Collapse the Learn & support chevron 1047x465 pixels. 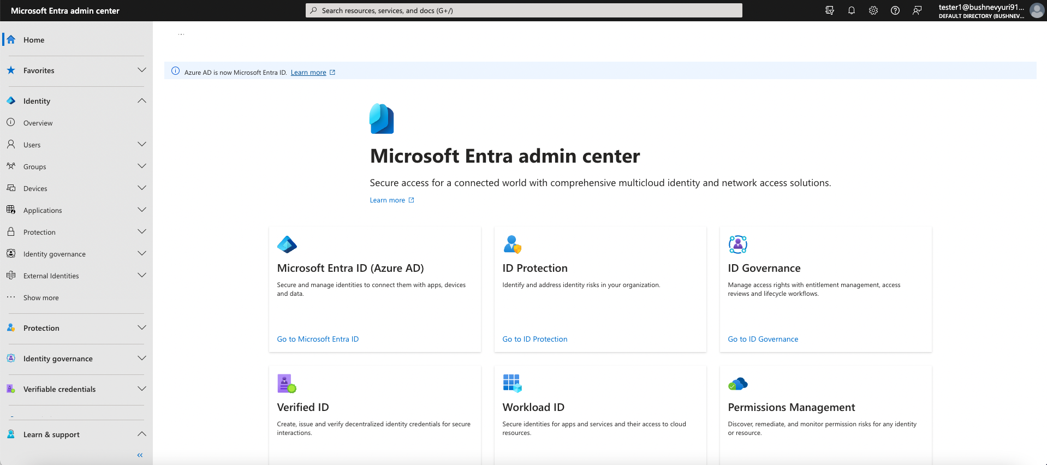142,434
